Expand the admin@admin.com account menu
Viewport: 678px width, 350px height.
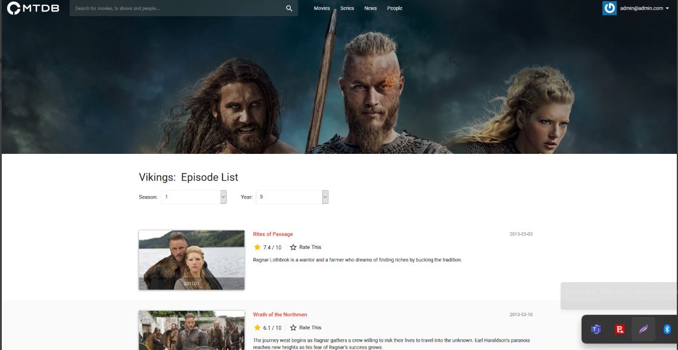coord(644,8)
